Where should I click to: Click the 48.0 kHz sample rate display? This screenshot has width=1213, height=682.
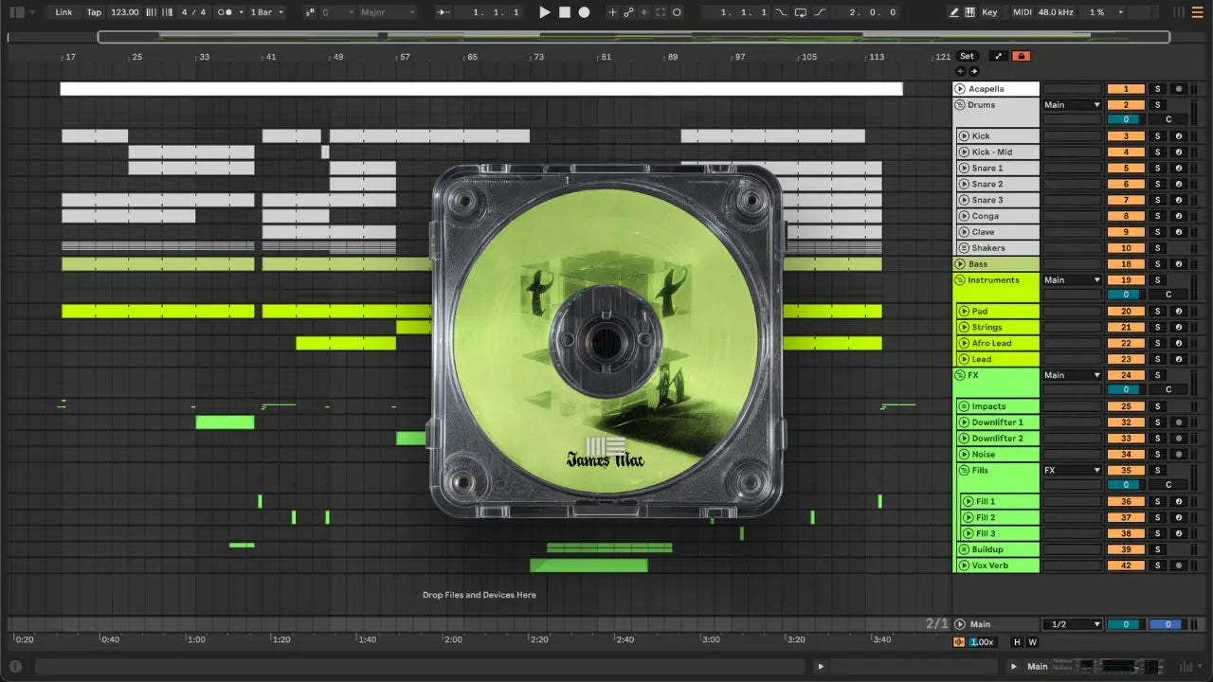tap(1058, 12)
